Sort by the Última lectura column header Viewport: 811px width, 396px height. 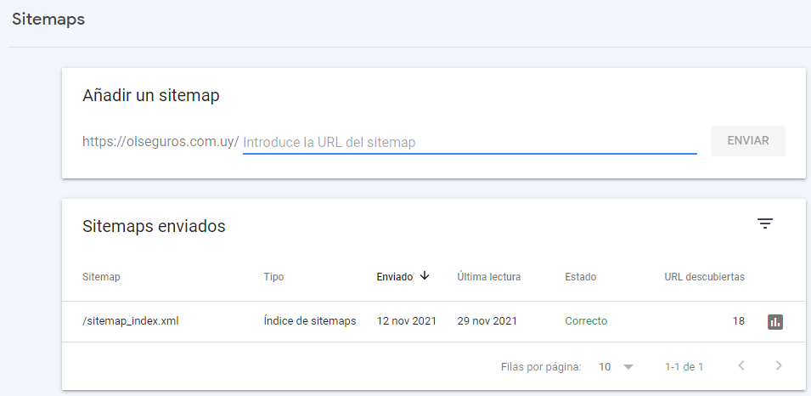tap(489, 277)
